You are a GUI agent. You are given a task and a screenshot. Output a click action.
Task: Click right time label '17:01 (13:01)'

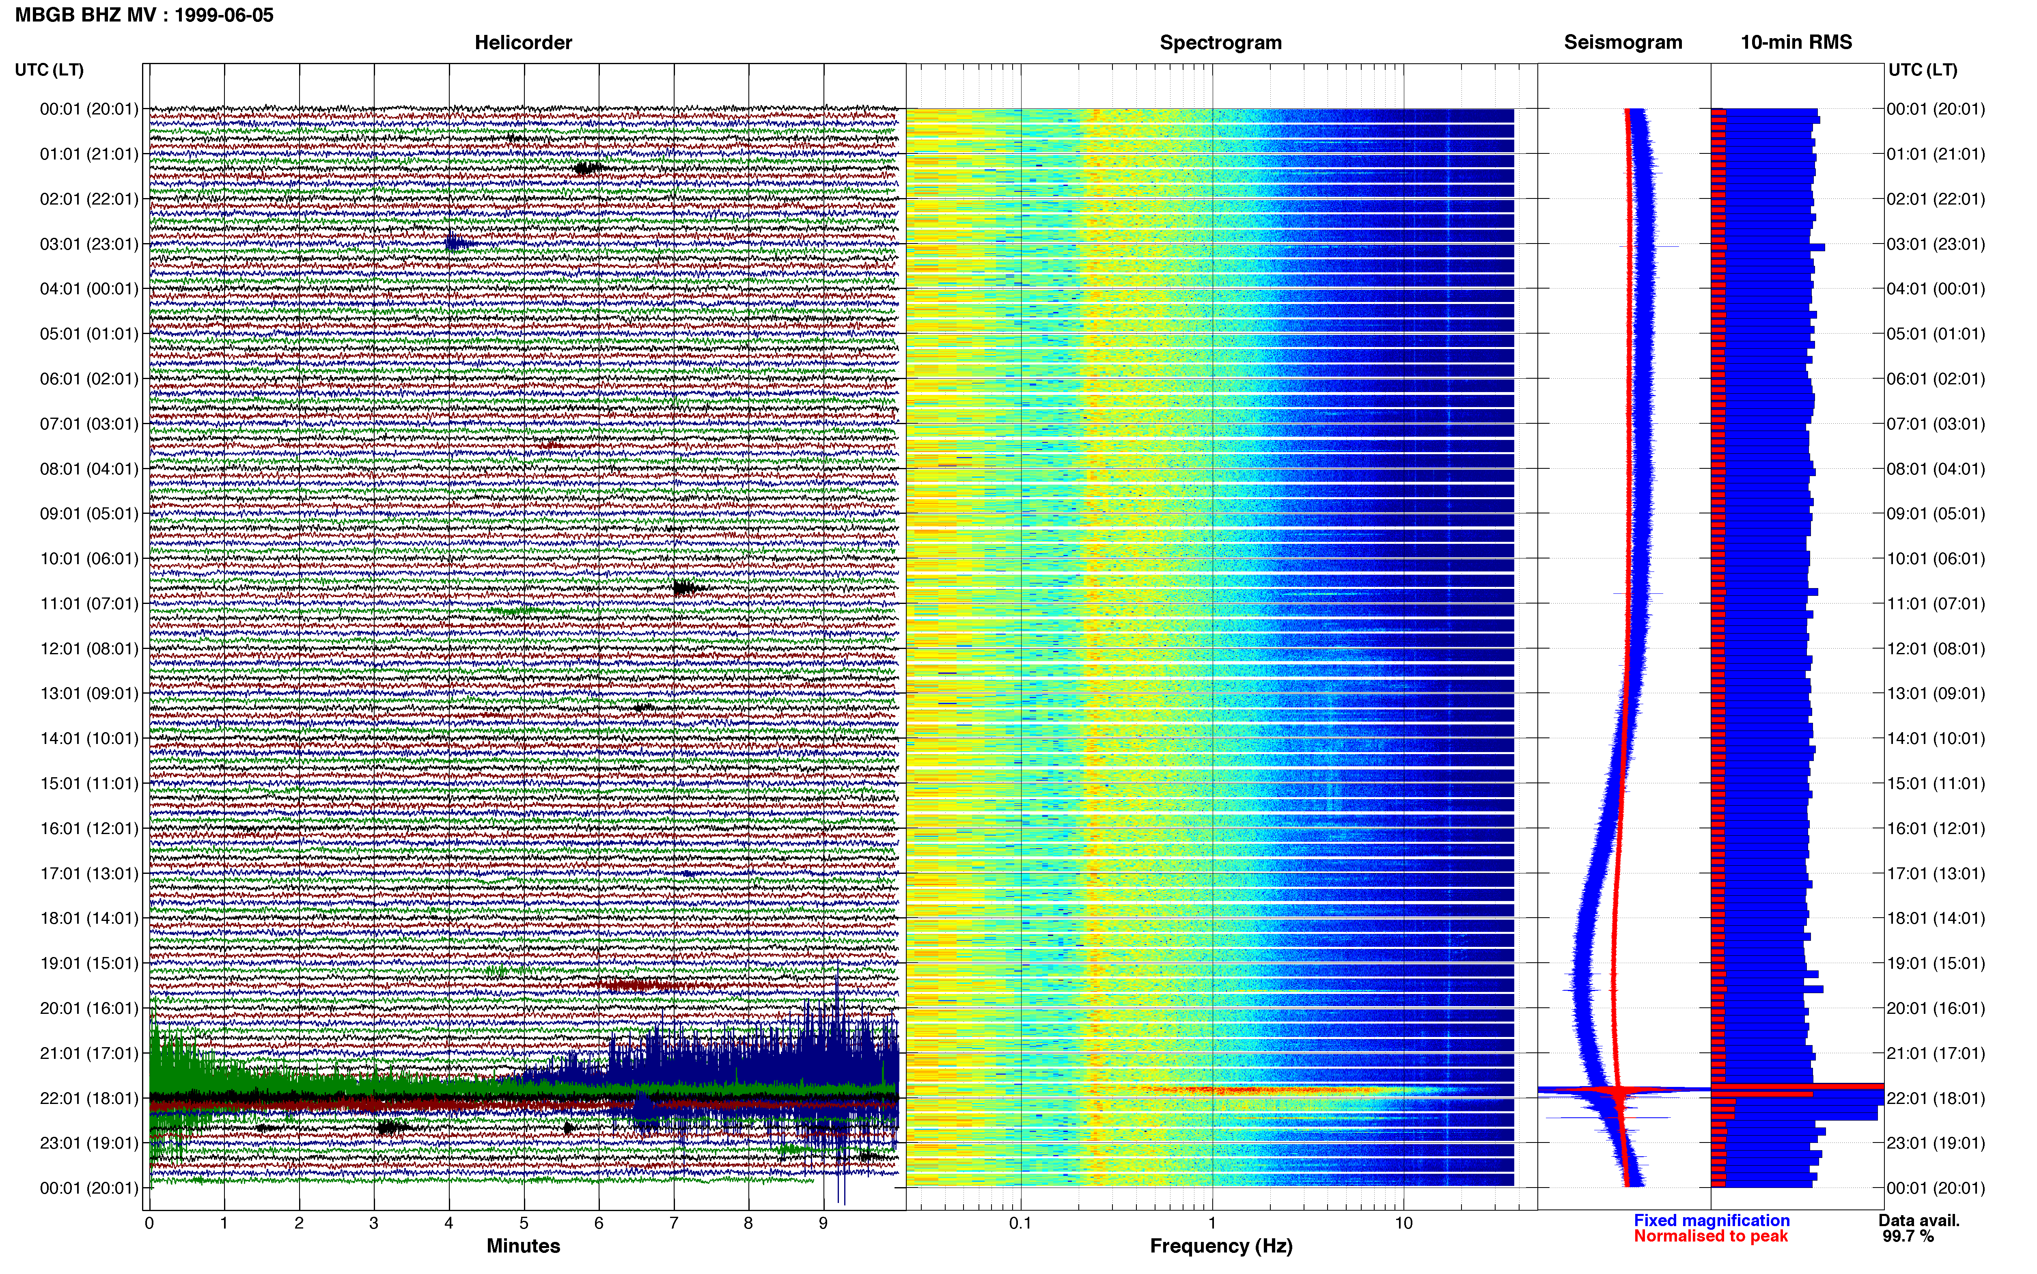tap(1936, 873)
